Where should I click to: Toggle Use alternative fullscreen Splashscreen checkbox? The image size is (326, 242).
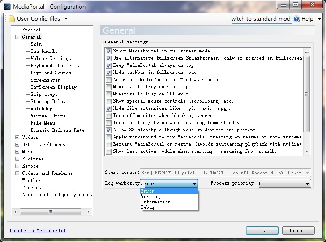click(108, 58)
